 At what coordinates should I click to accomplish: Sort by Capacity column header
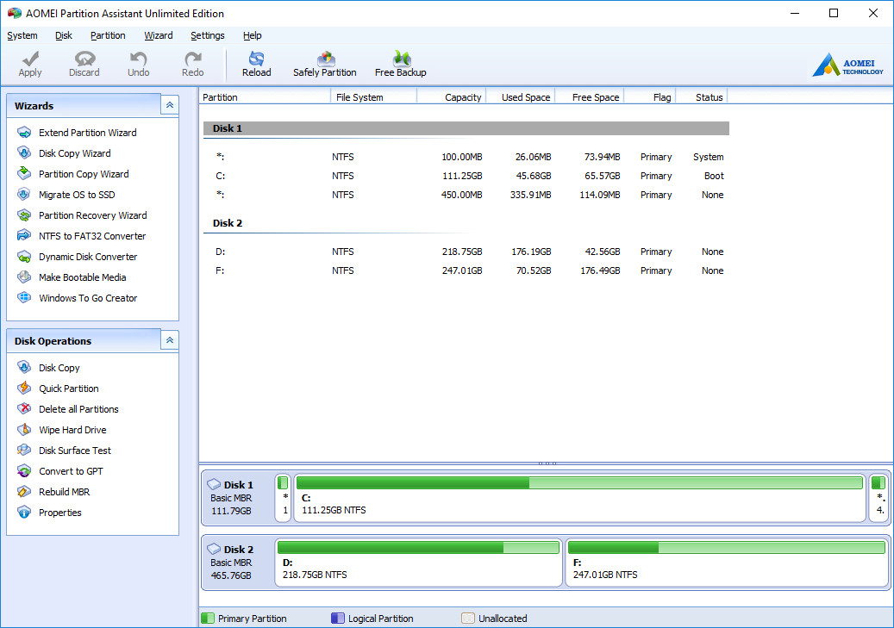point(452,96)
